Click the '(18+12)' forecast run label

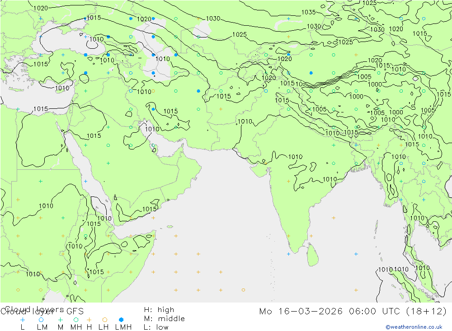click(426, 312)
